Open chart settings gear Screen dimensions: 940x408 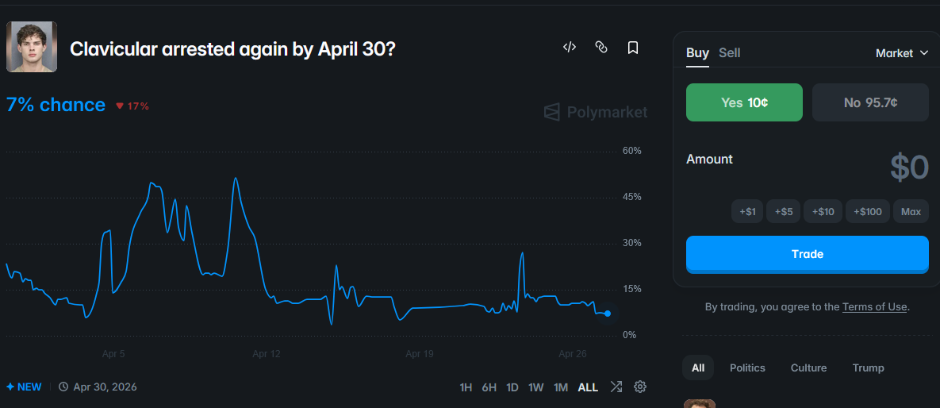click(x=640, y=387)
